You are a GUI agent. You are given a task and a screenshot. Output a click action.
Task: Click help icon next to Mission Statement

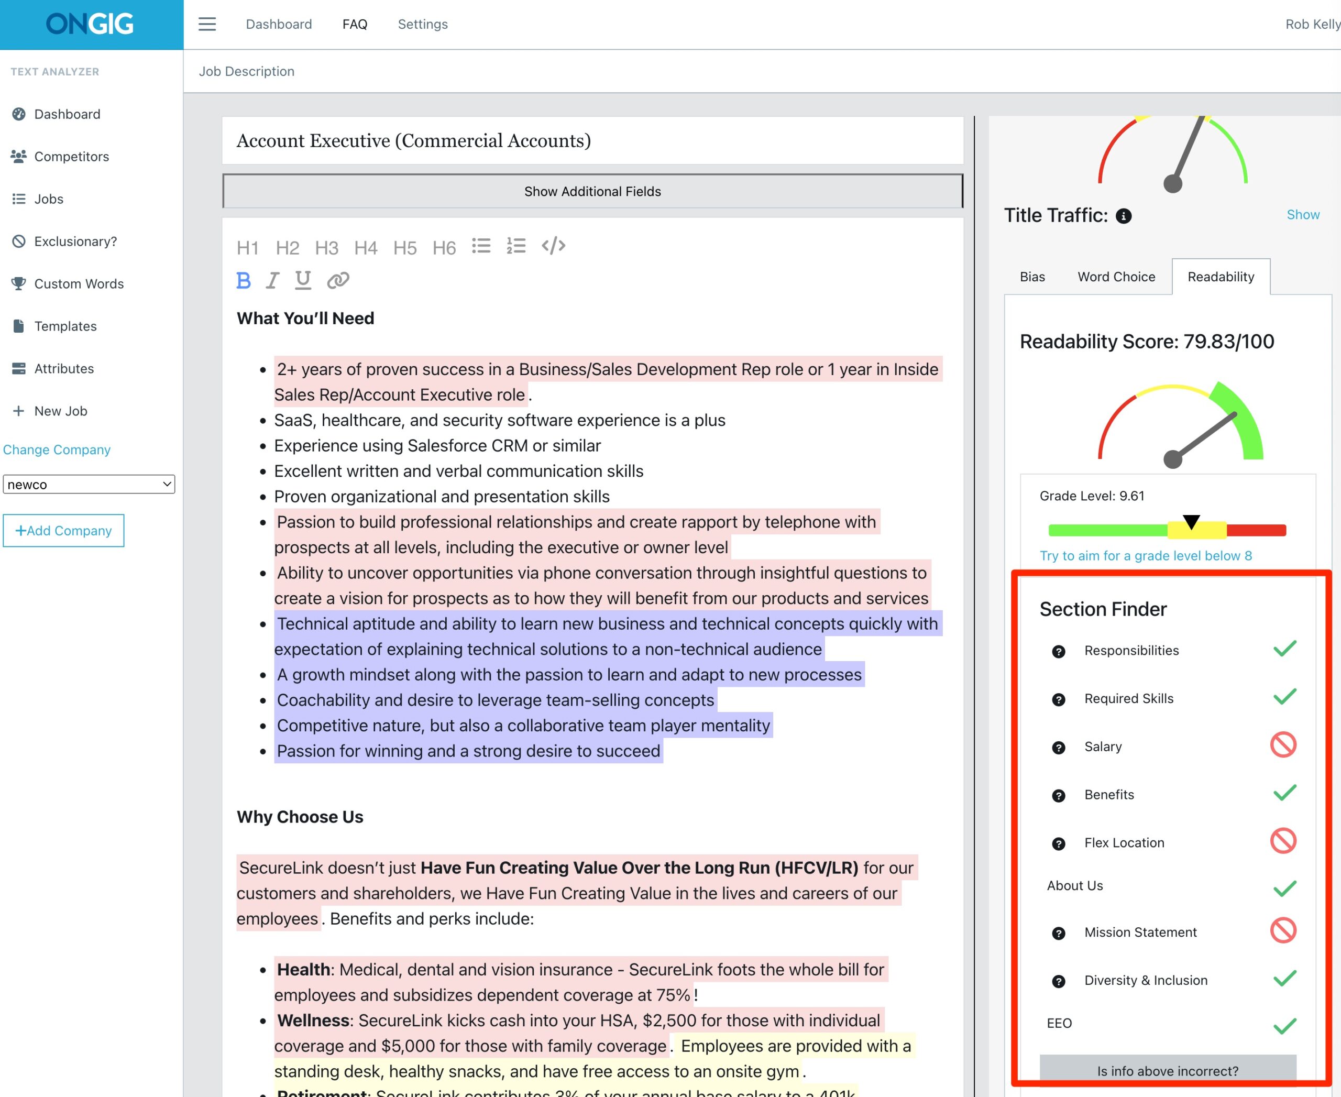pyautogui.click(x=1059, y=934)
